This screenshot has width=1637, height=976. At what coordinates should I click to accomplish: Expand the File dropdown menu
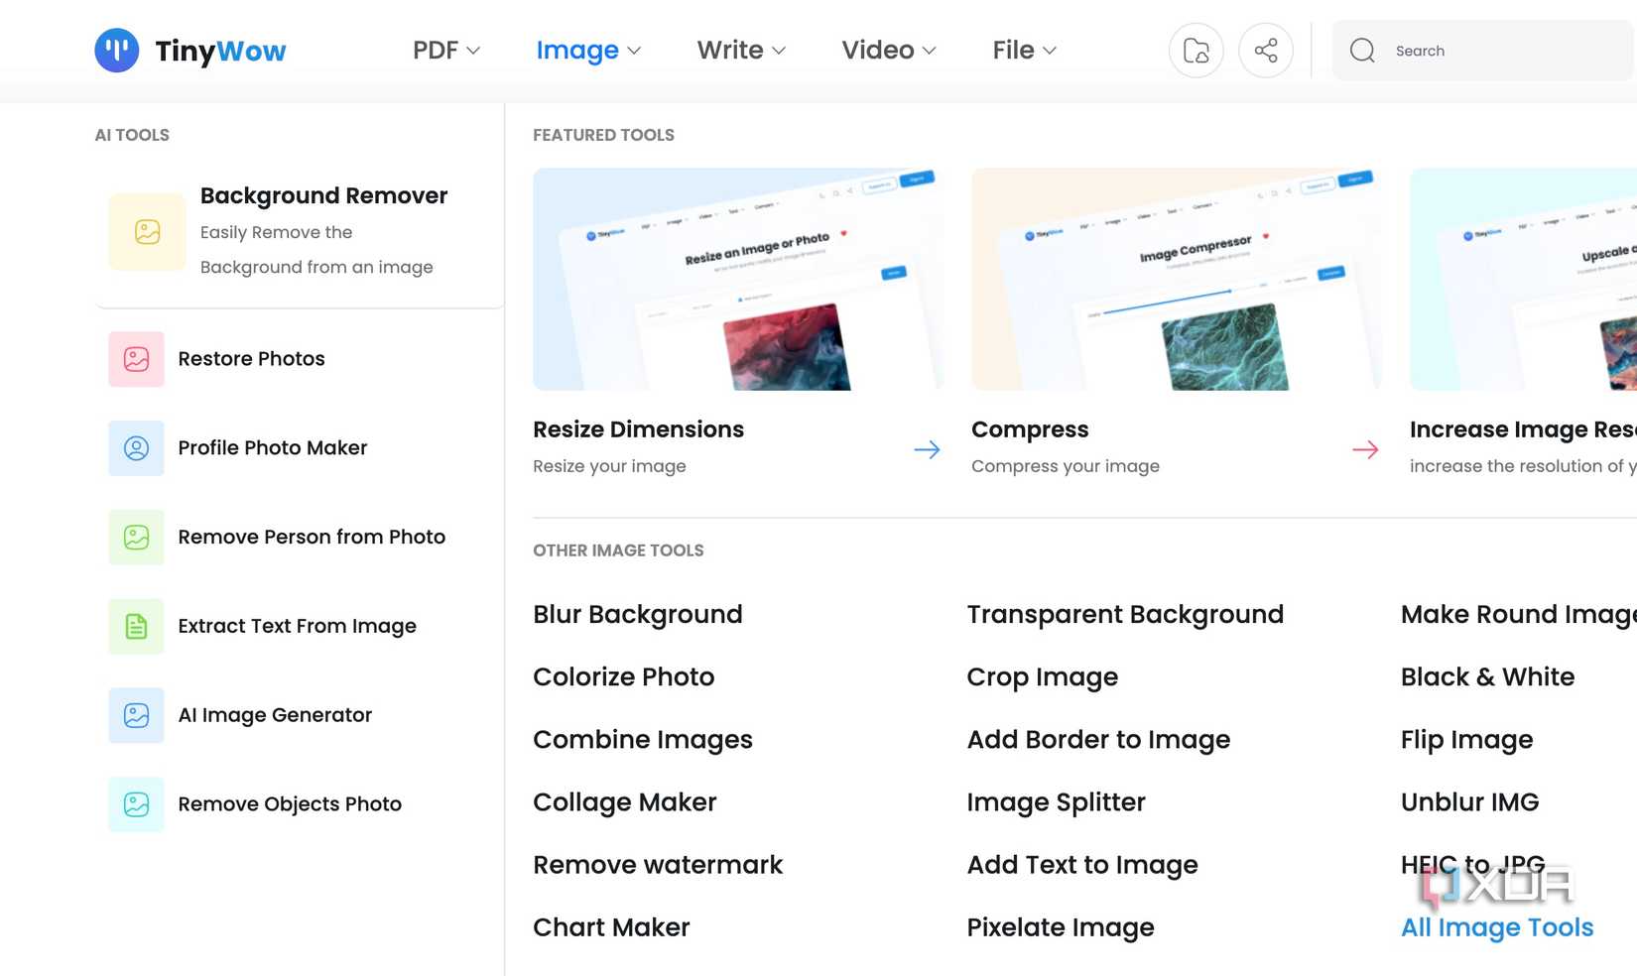tap(1025, 51)
